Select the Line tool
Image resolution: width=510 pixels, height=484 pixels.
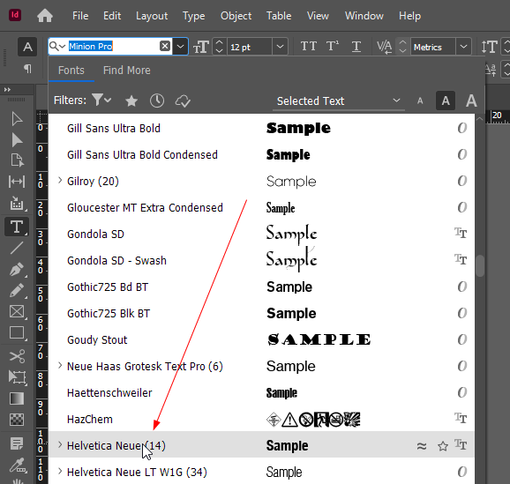point(17,248)
